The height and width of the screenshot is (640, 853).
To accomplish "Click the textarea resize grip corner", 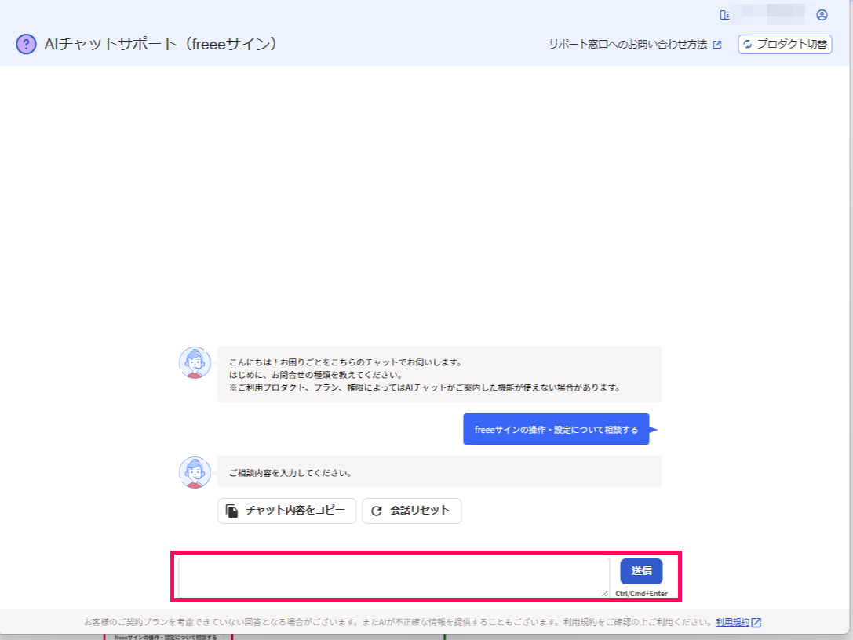I will [x=605, y=593].
